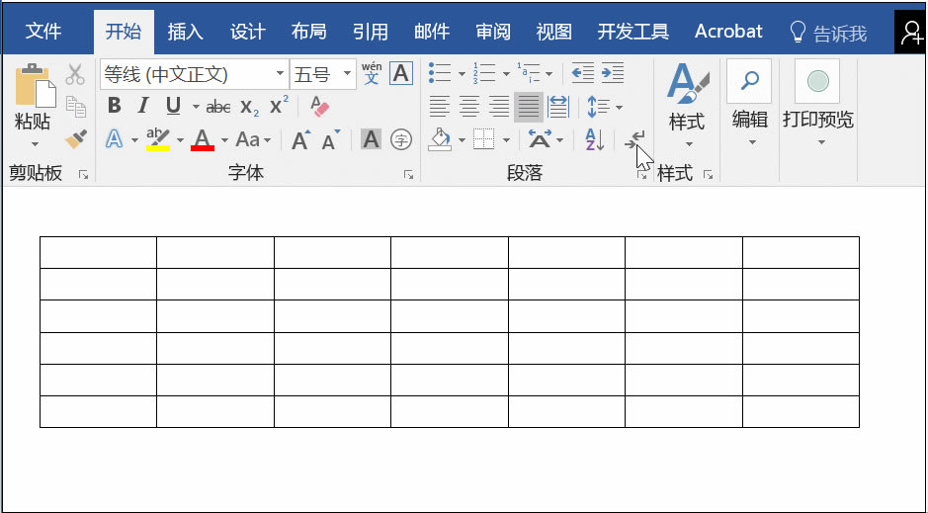Viewport: 928px width, 513px height.
Task: Increase font size with large A
Action: (x=301, y=140)
